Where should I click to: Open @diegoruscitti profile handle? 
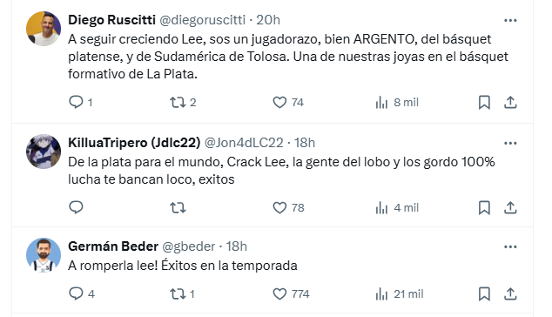[202, 20]
